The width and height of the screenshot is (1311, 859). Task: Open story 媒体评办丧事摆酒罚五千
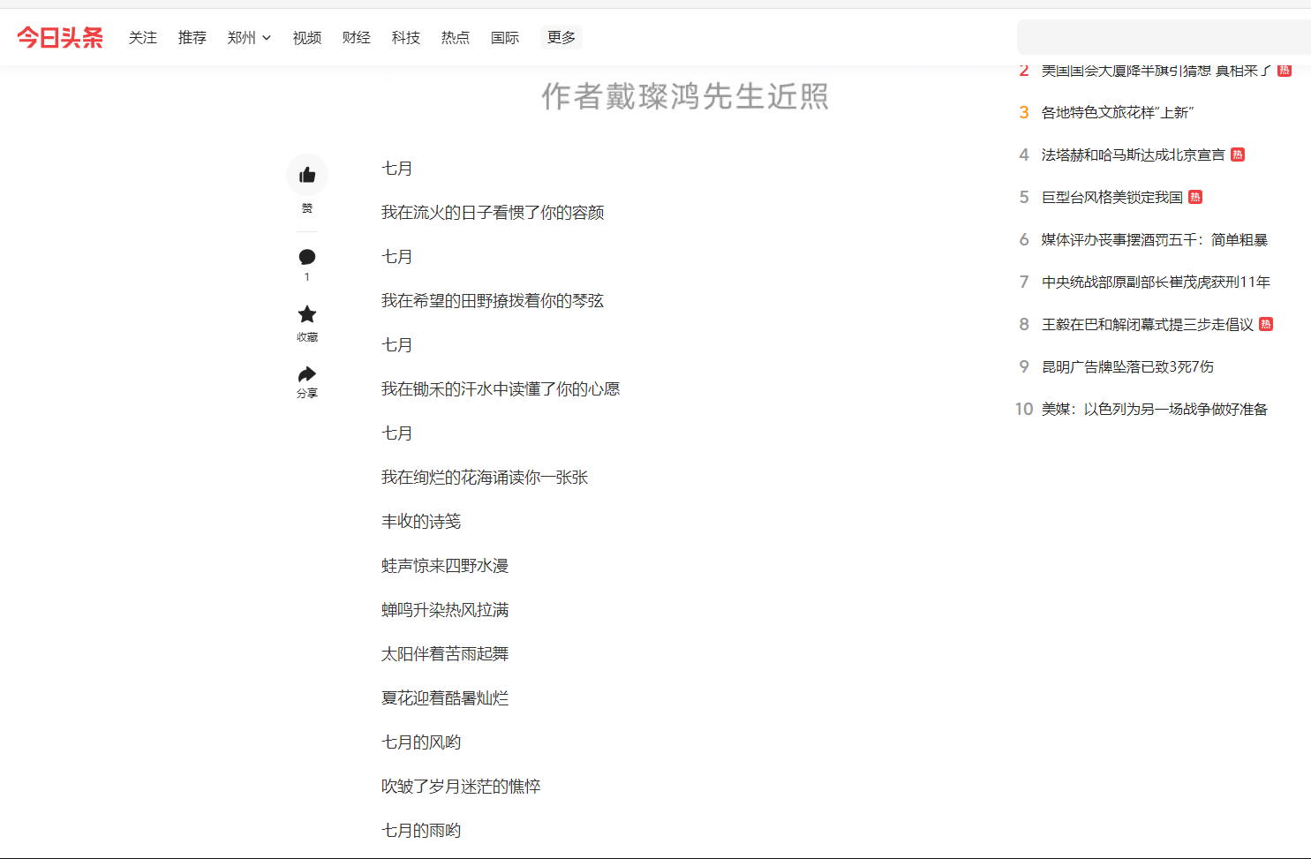1155,239
